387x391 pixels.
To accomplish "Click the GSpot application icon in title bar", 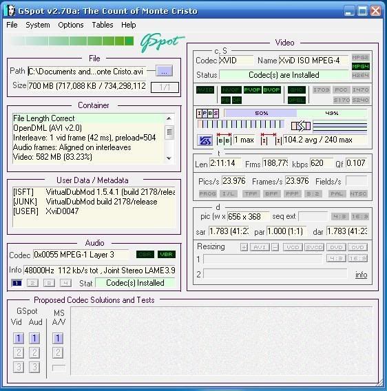I will [10, 11].
